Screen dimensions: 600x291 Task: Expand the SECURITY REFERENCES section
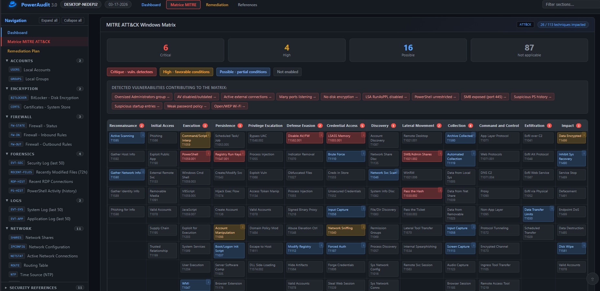click(44, 288)
